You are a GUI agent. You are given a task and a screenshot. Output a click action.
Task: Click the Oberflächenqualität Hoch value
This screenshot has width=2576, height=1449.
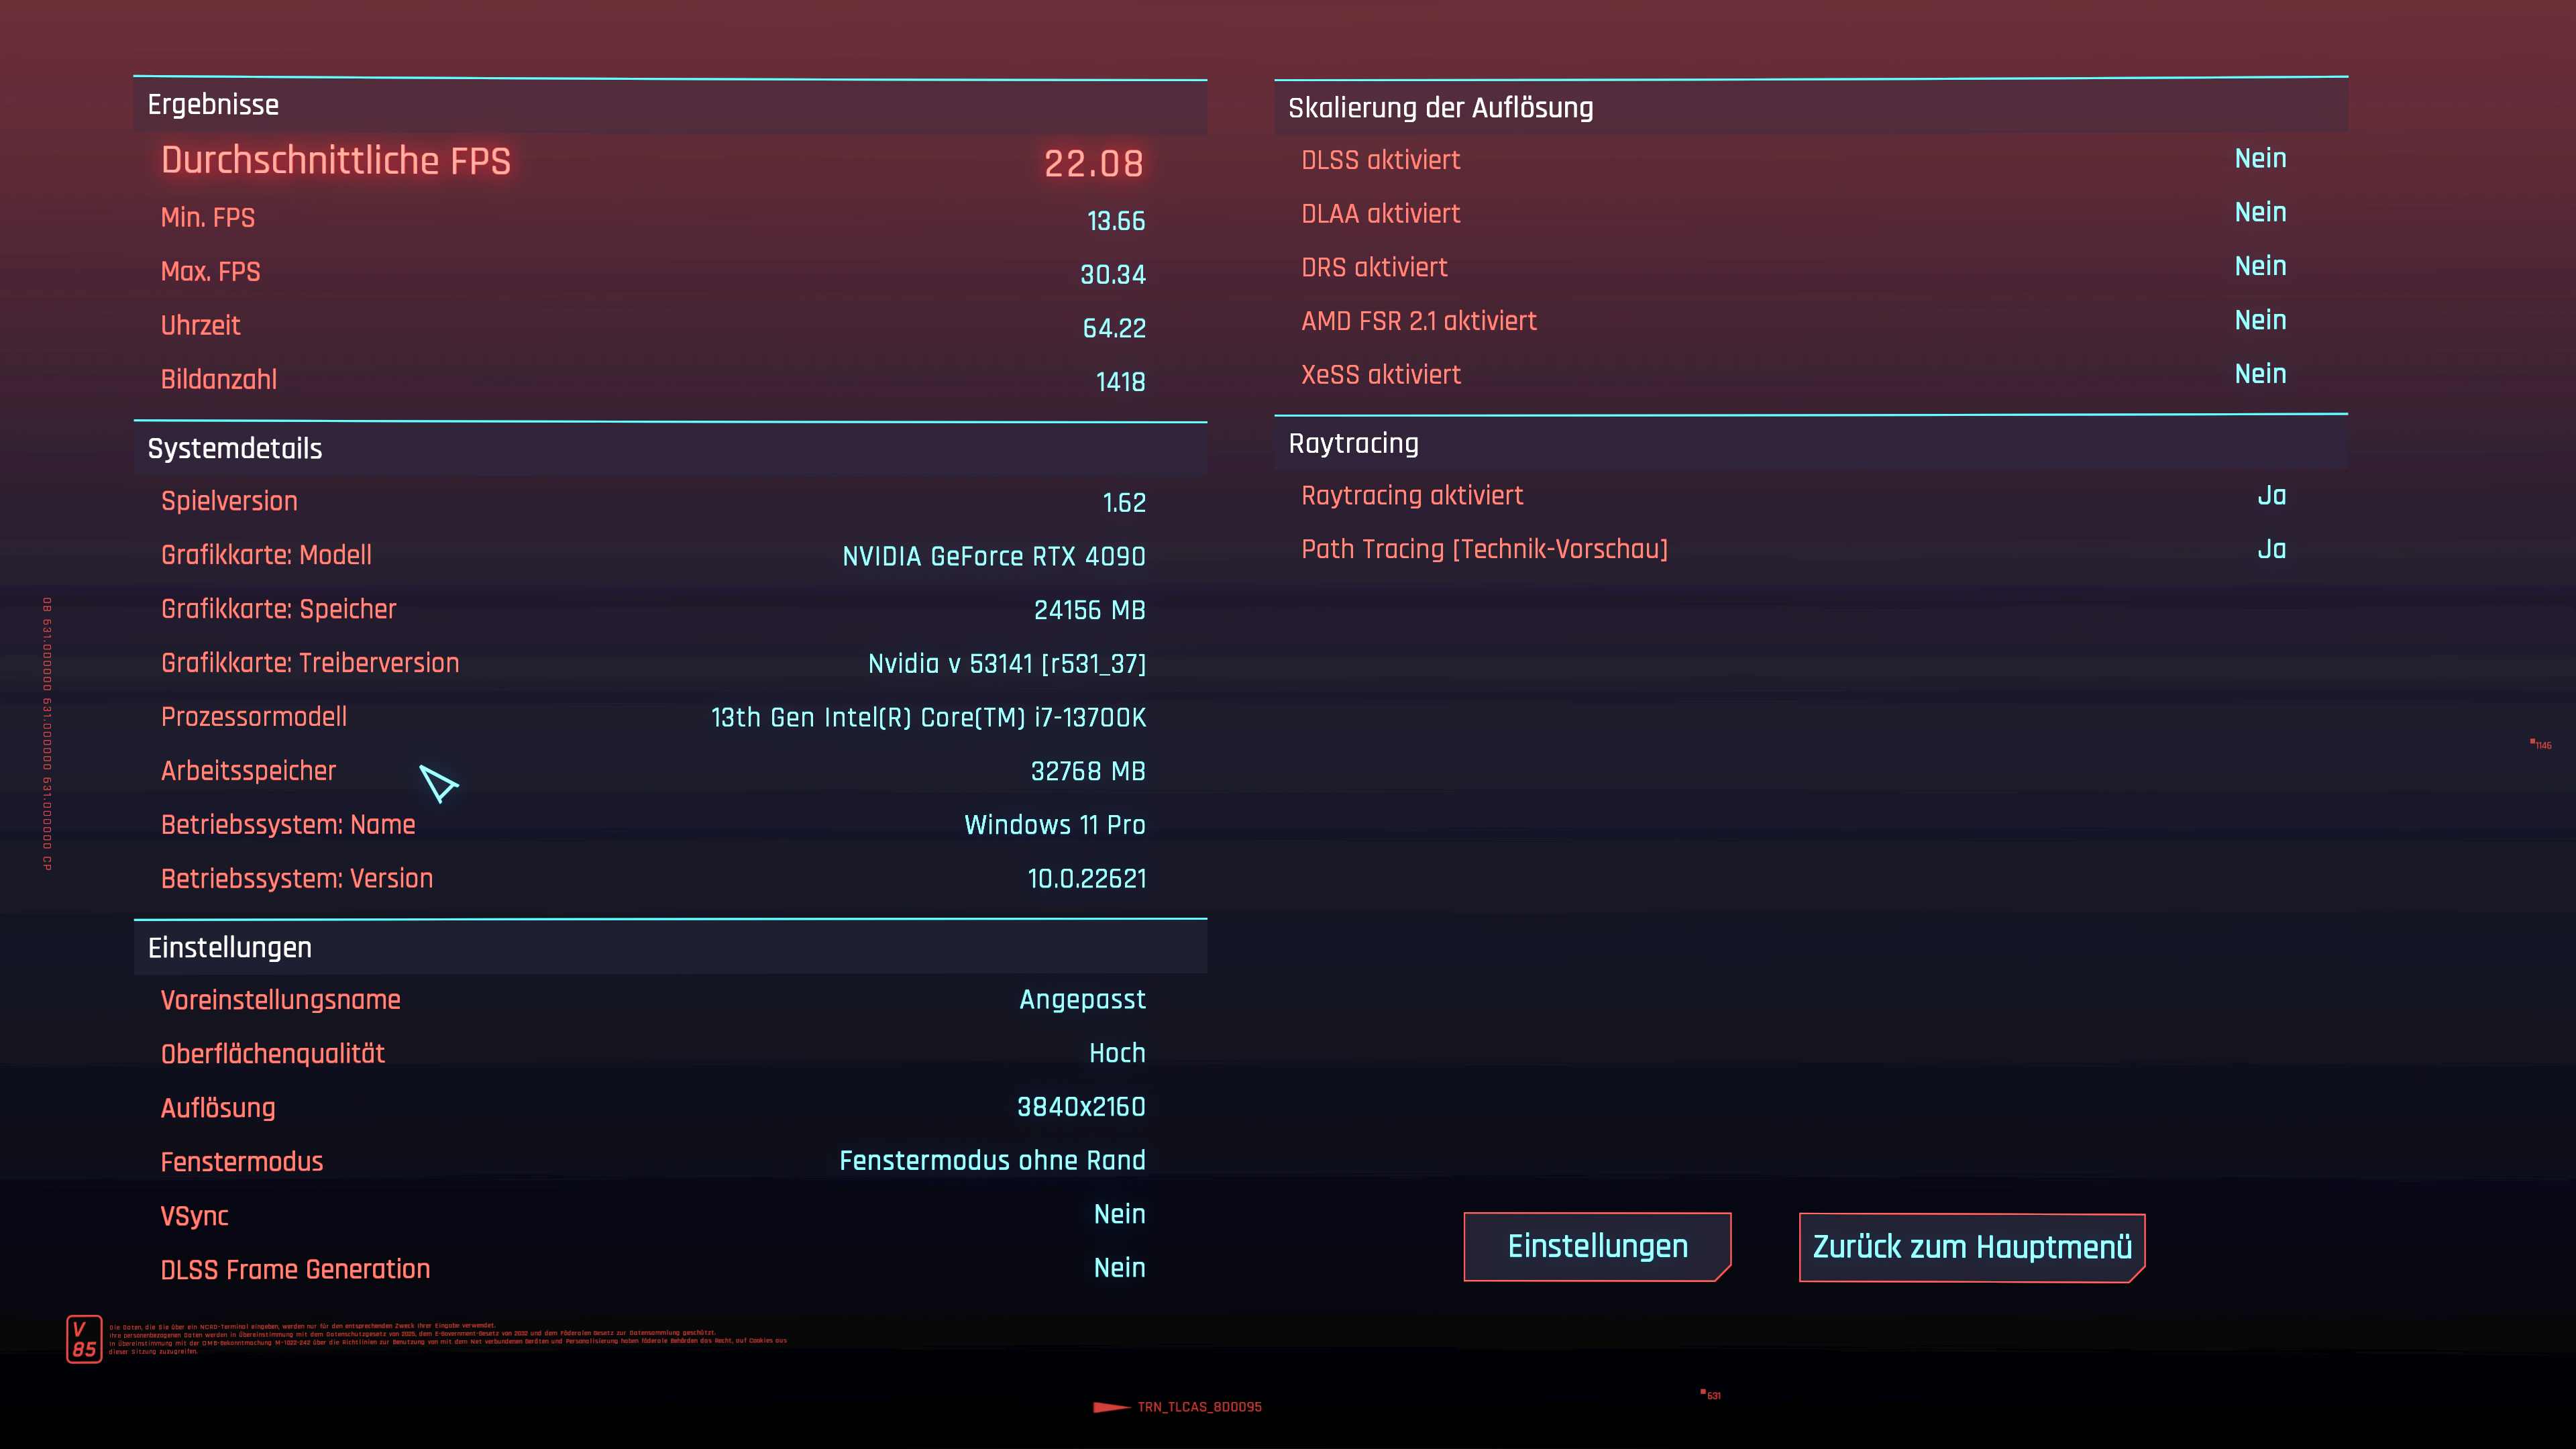point(1116,1053)
